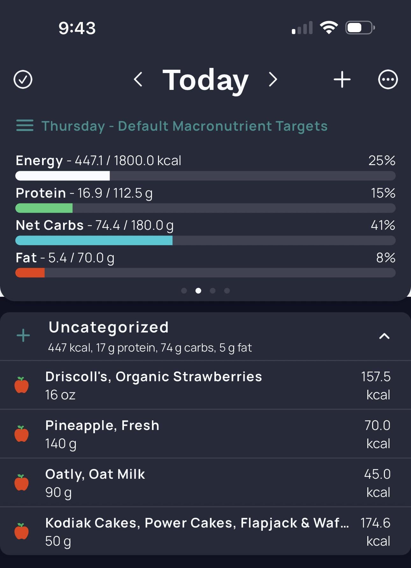The width and height of the screenshot is (411, 568).
Task: Tap the plus icon in top bar
Action: pos(342,79)
